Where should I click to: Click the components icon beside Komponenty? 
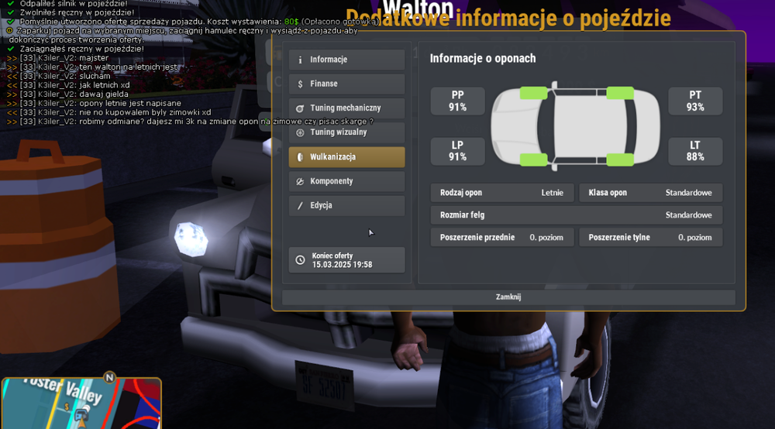point(300,181)
